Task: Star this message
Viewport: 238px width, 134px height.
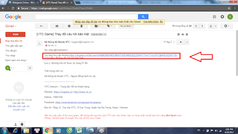Action: (x=174, y=42)
